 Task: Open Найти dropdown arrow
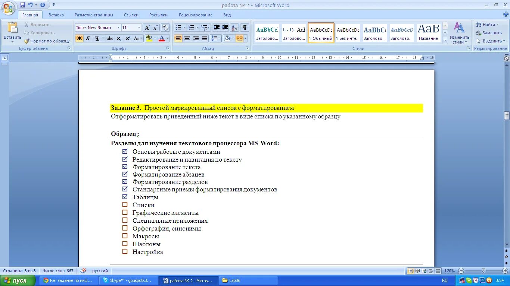[x=498, y=25]
